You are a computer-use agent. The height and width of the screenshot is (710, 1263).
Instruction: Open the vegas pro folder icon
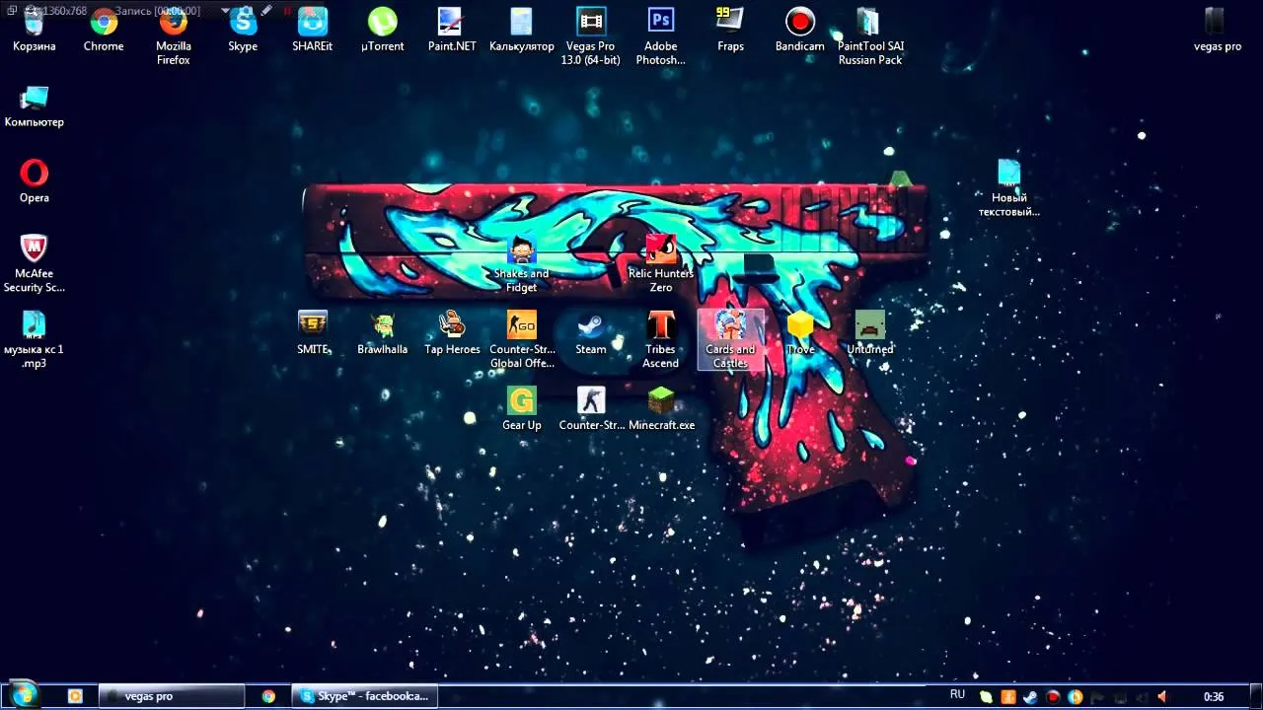[x=1218, y=30]
